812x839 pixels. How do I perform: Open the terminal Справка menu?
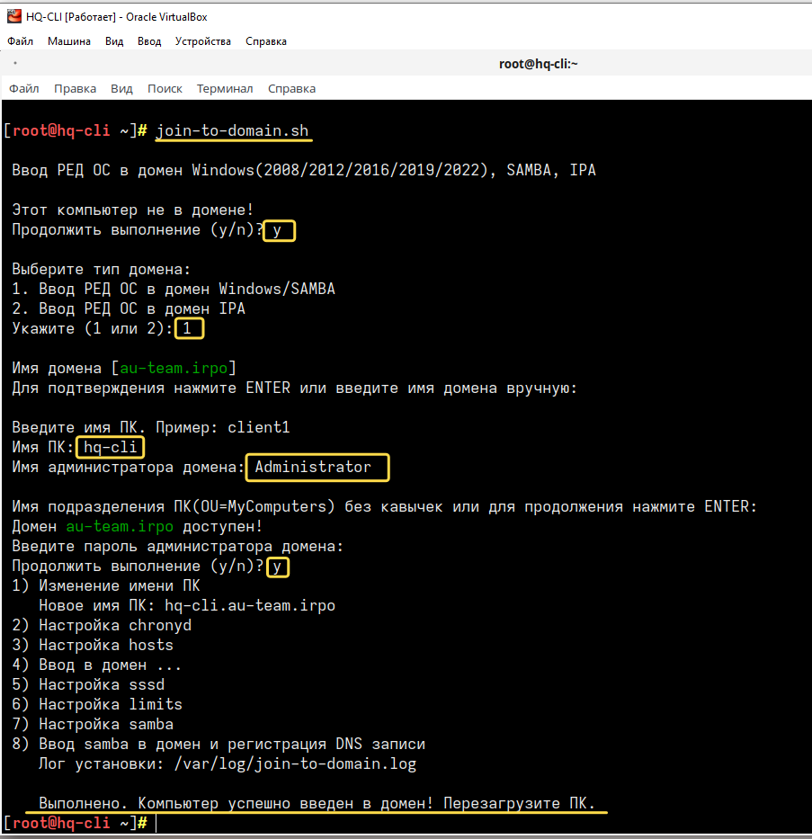coord(291,88)
